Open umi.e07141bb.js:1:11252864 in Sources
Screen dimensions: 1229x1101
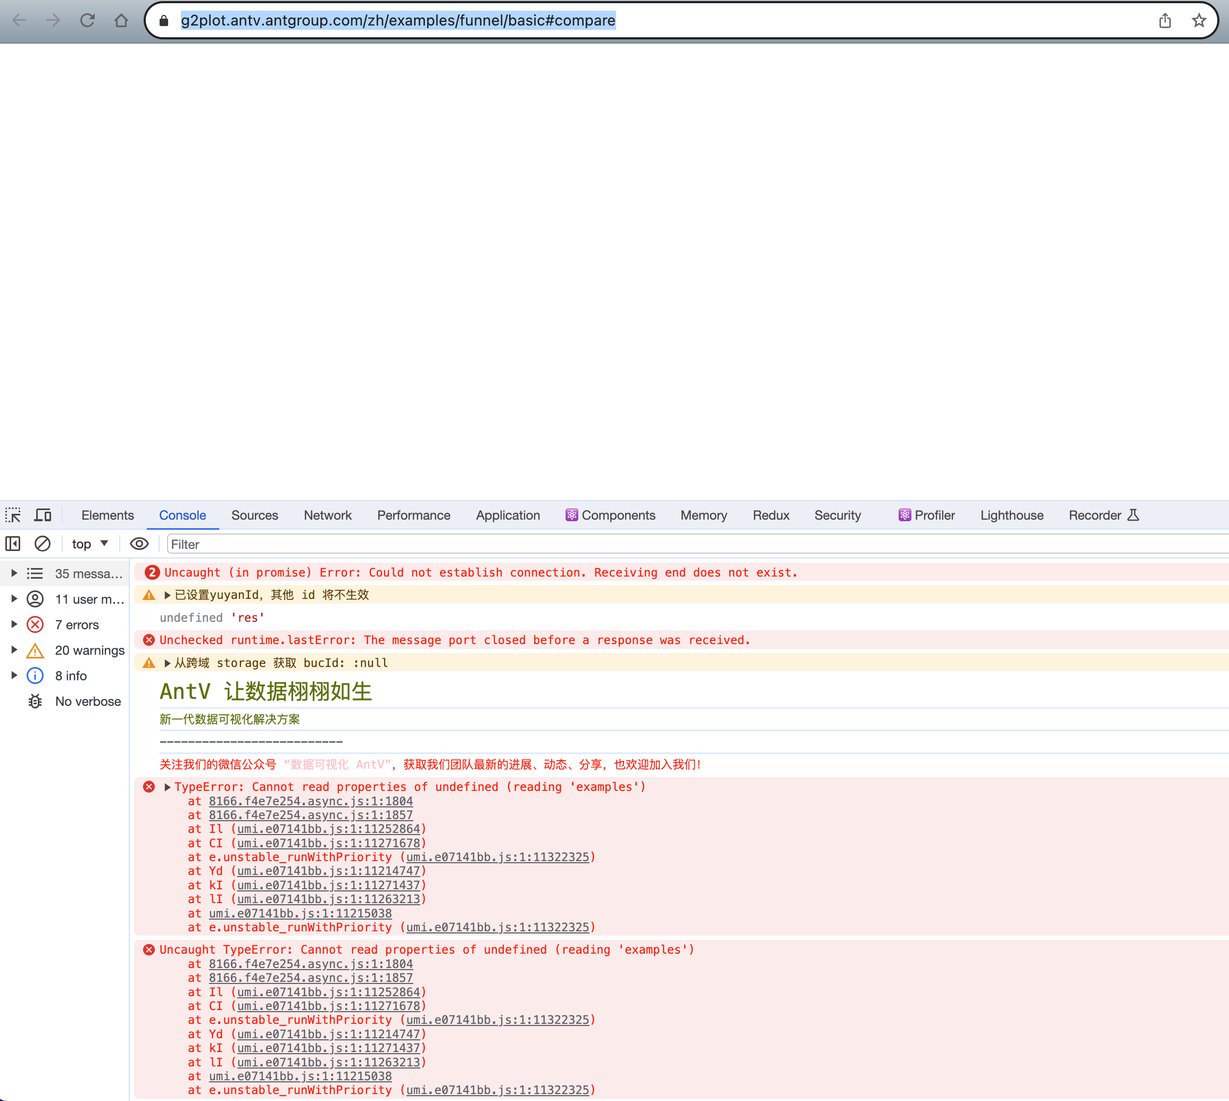(x=329, y=829)
